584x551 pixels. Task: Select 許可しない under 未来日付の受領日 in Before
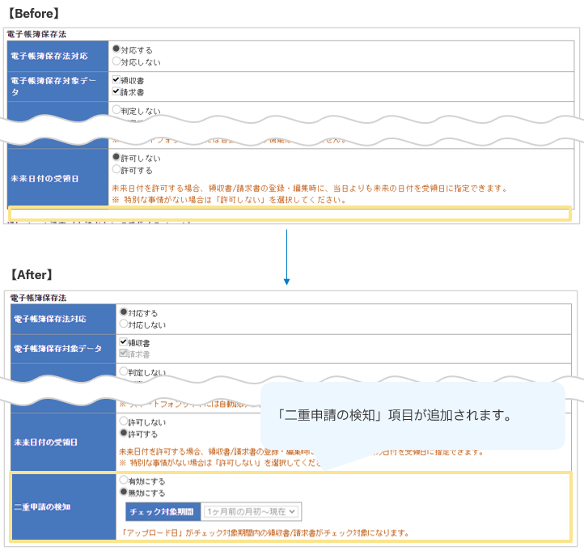point(116,157)
